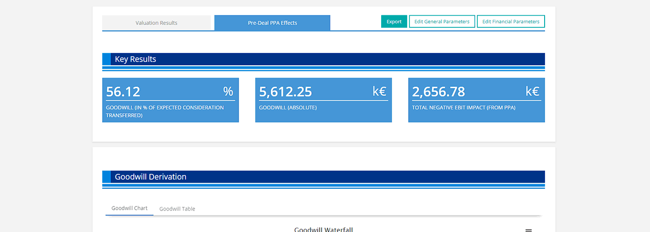
Task: Select the Pre-Deal PPA Effects tab
Action: pos(272,23)
